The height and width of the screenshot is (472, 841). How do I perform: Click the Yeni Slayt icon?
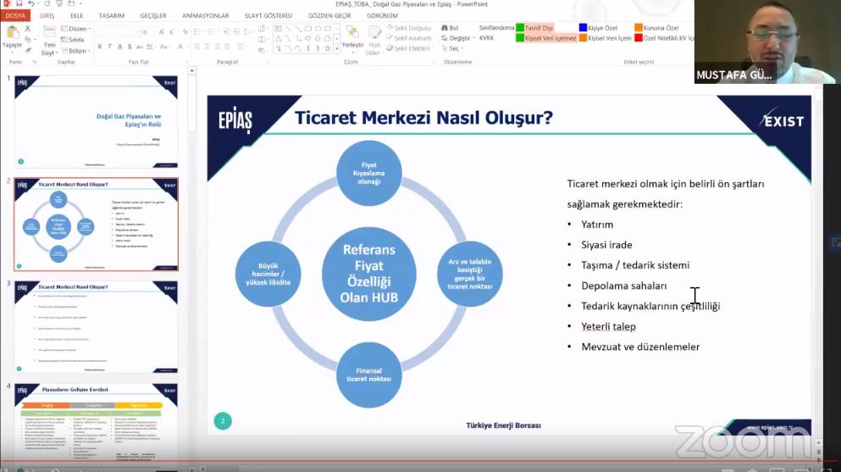coord(49,31)
